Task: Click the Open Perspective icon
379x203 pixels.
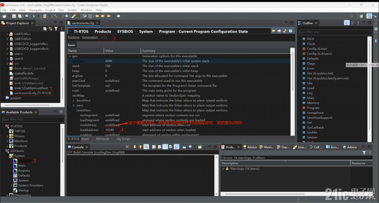Action: (361, 16)
